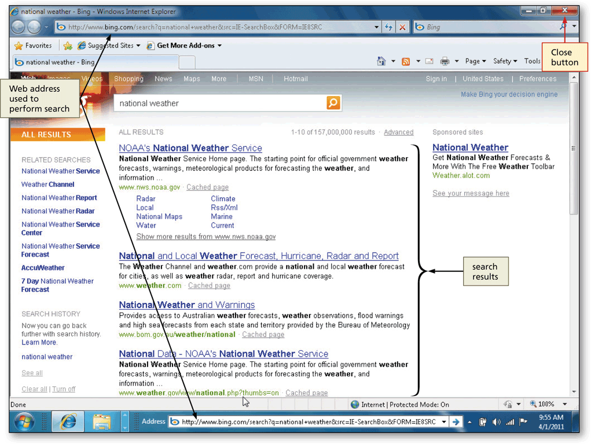This screenshot has width=591, height=444.
Task: Switch to the 'national weather - Bing' tab
Action: click(x=96, y=62)
